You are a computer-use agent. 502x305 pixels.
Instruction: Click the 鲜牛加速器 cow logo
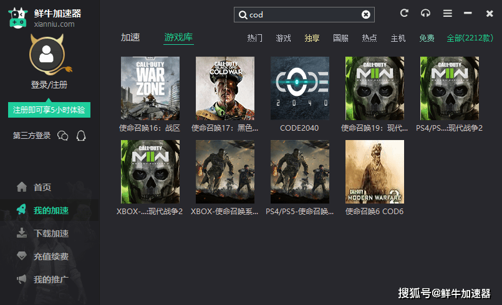[18, 18]
